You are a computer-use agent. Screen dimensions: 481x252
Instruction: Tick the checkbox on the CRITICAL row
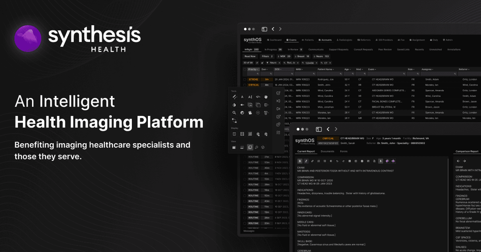[x=245, y=85]
